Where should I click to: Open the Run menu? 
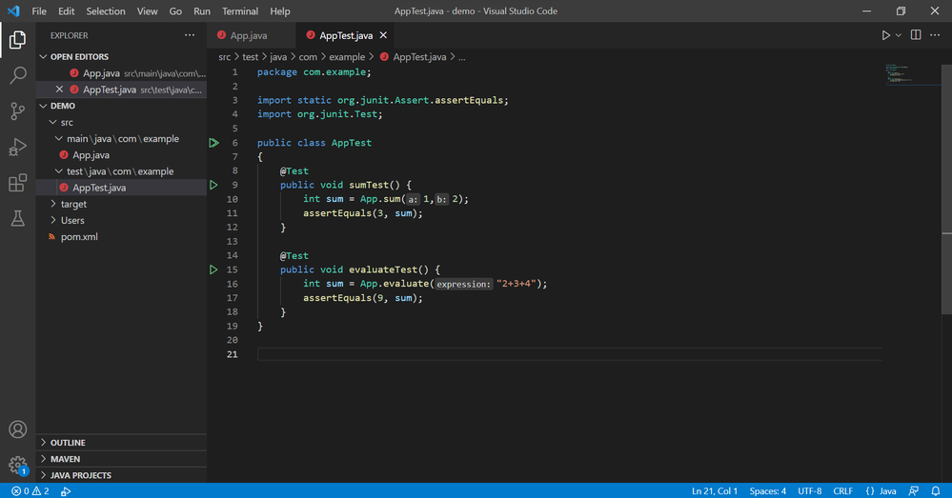[202, 10]
